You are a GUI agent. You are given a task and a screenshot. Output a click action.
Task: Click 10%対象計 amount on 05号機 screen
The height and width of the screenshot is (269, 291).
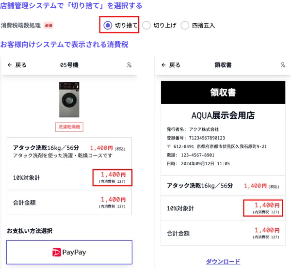(x=113, y=177)
